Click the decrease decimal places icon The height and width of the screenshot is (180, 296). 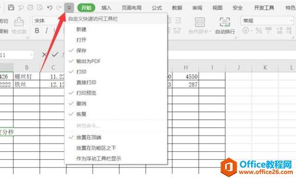coord(289,30)
